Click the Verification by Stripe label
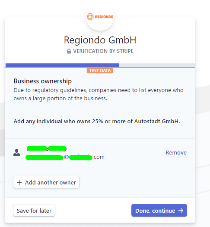The width and height of the screenshot is (210, 227). 103,51
